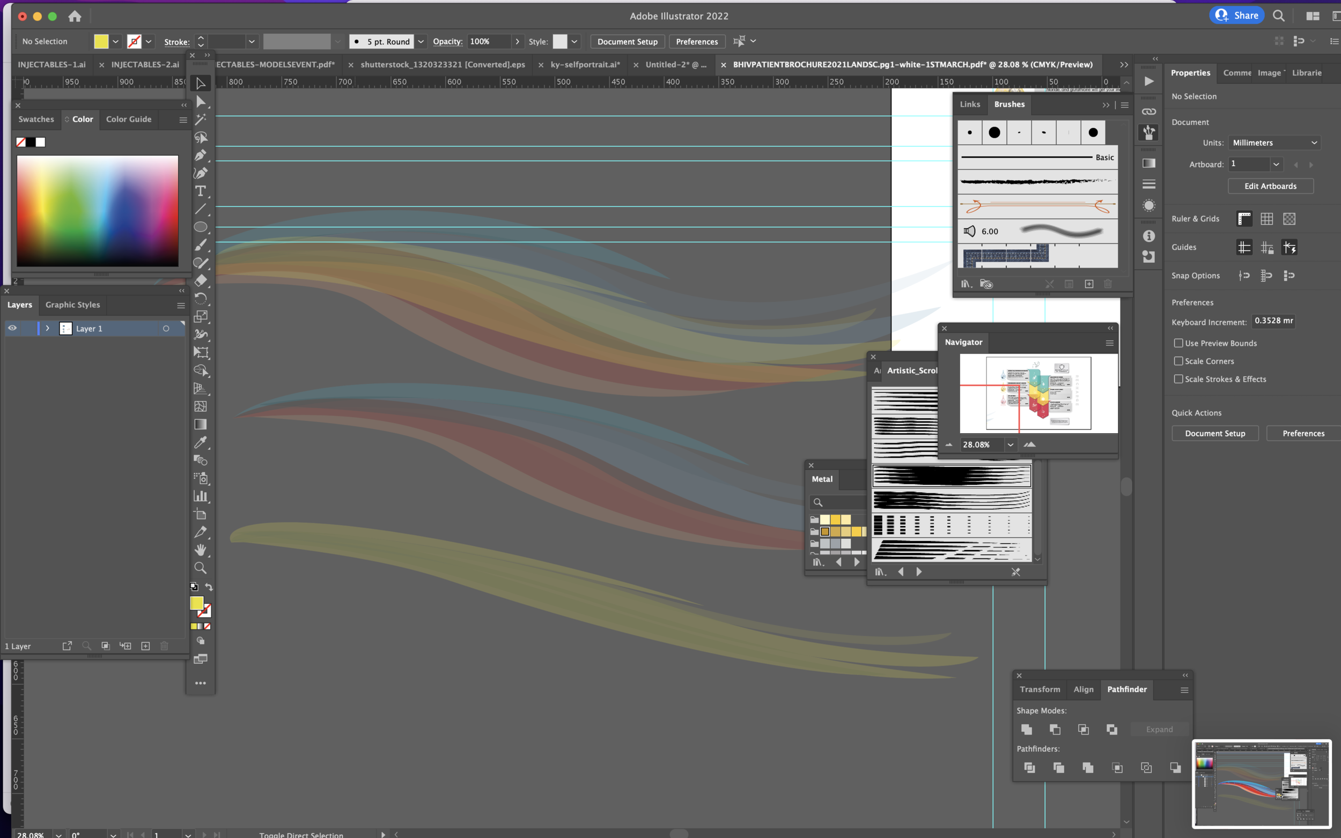Select the Column Graph tool

[x=201, y=496]
